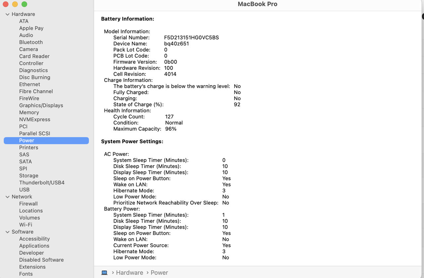Select NVMExpress in the sidebar
Image resolution: width=424 pixels, height=278 pixels.
[35, 120]
